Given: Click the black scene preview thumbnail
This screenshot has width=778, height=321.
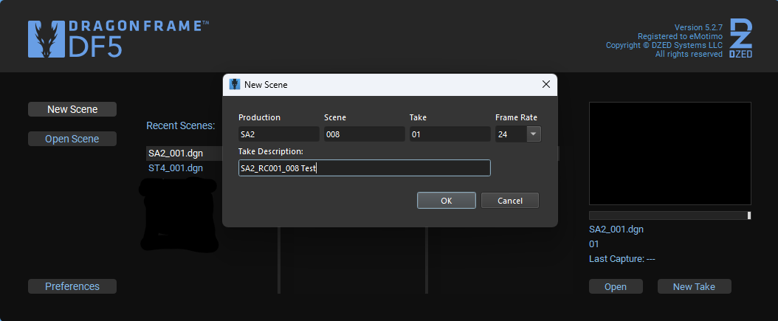Looking at the screenshot, I should [x=669, y=153].
